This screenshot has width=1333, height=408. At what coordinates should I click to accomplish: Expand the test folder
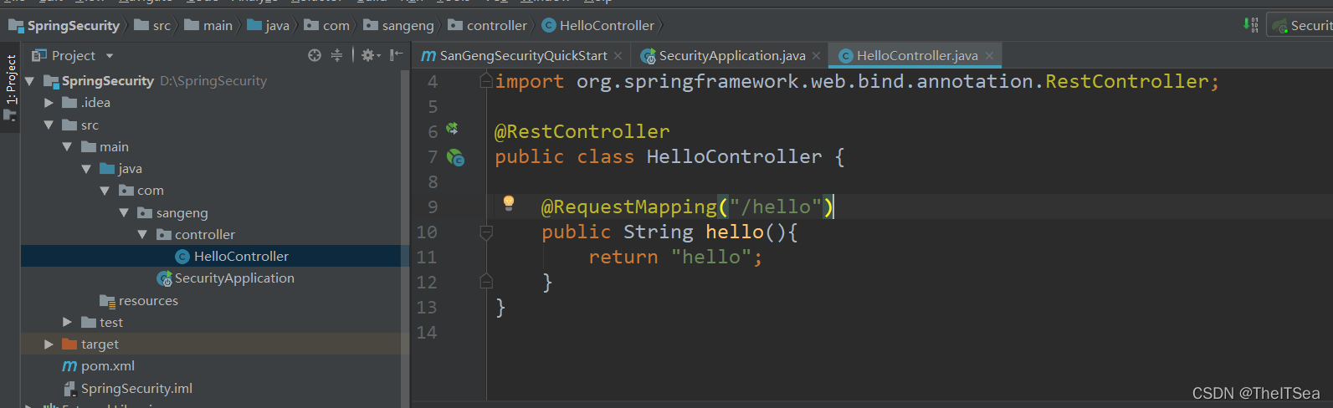[67, 322]
